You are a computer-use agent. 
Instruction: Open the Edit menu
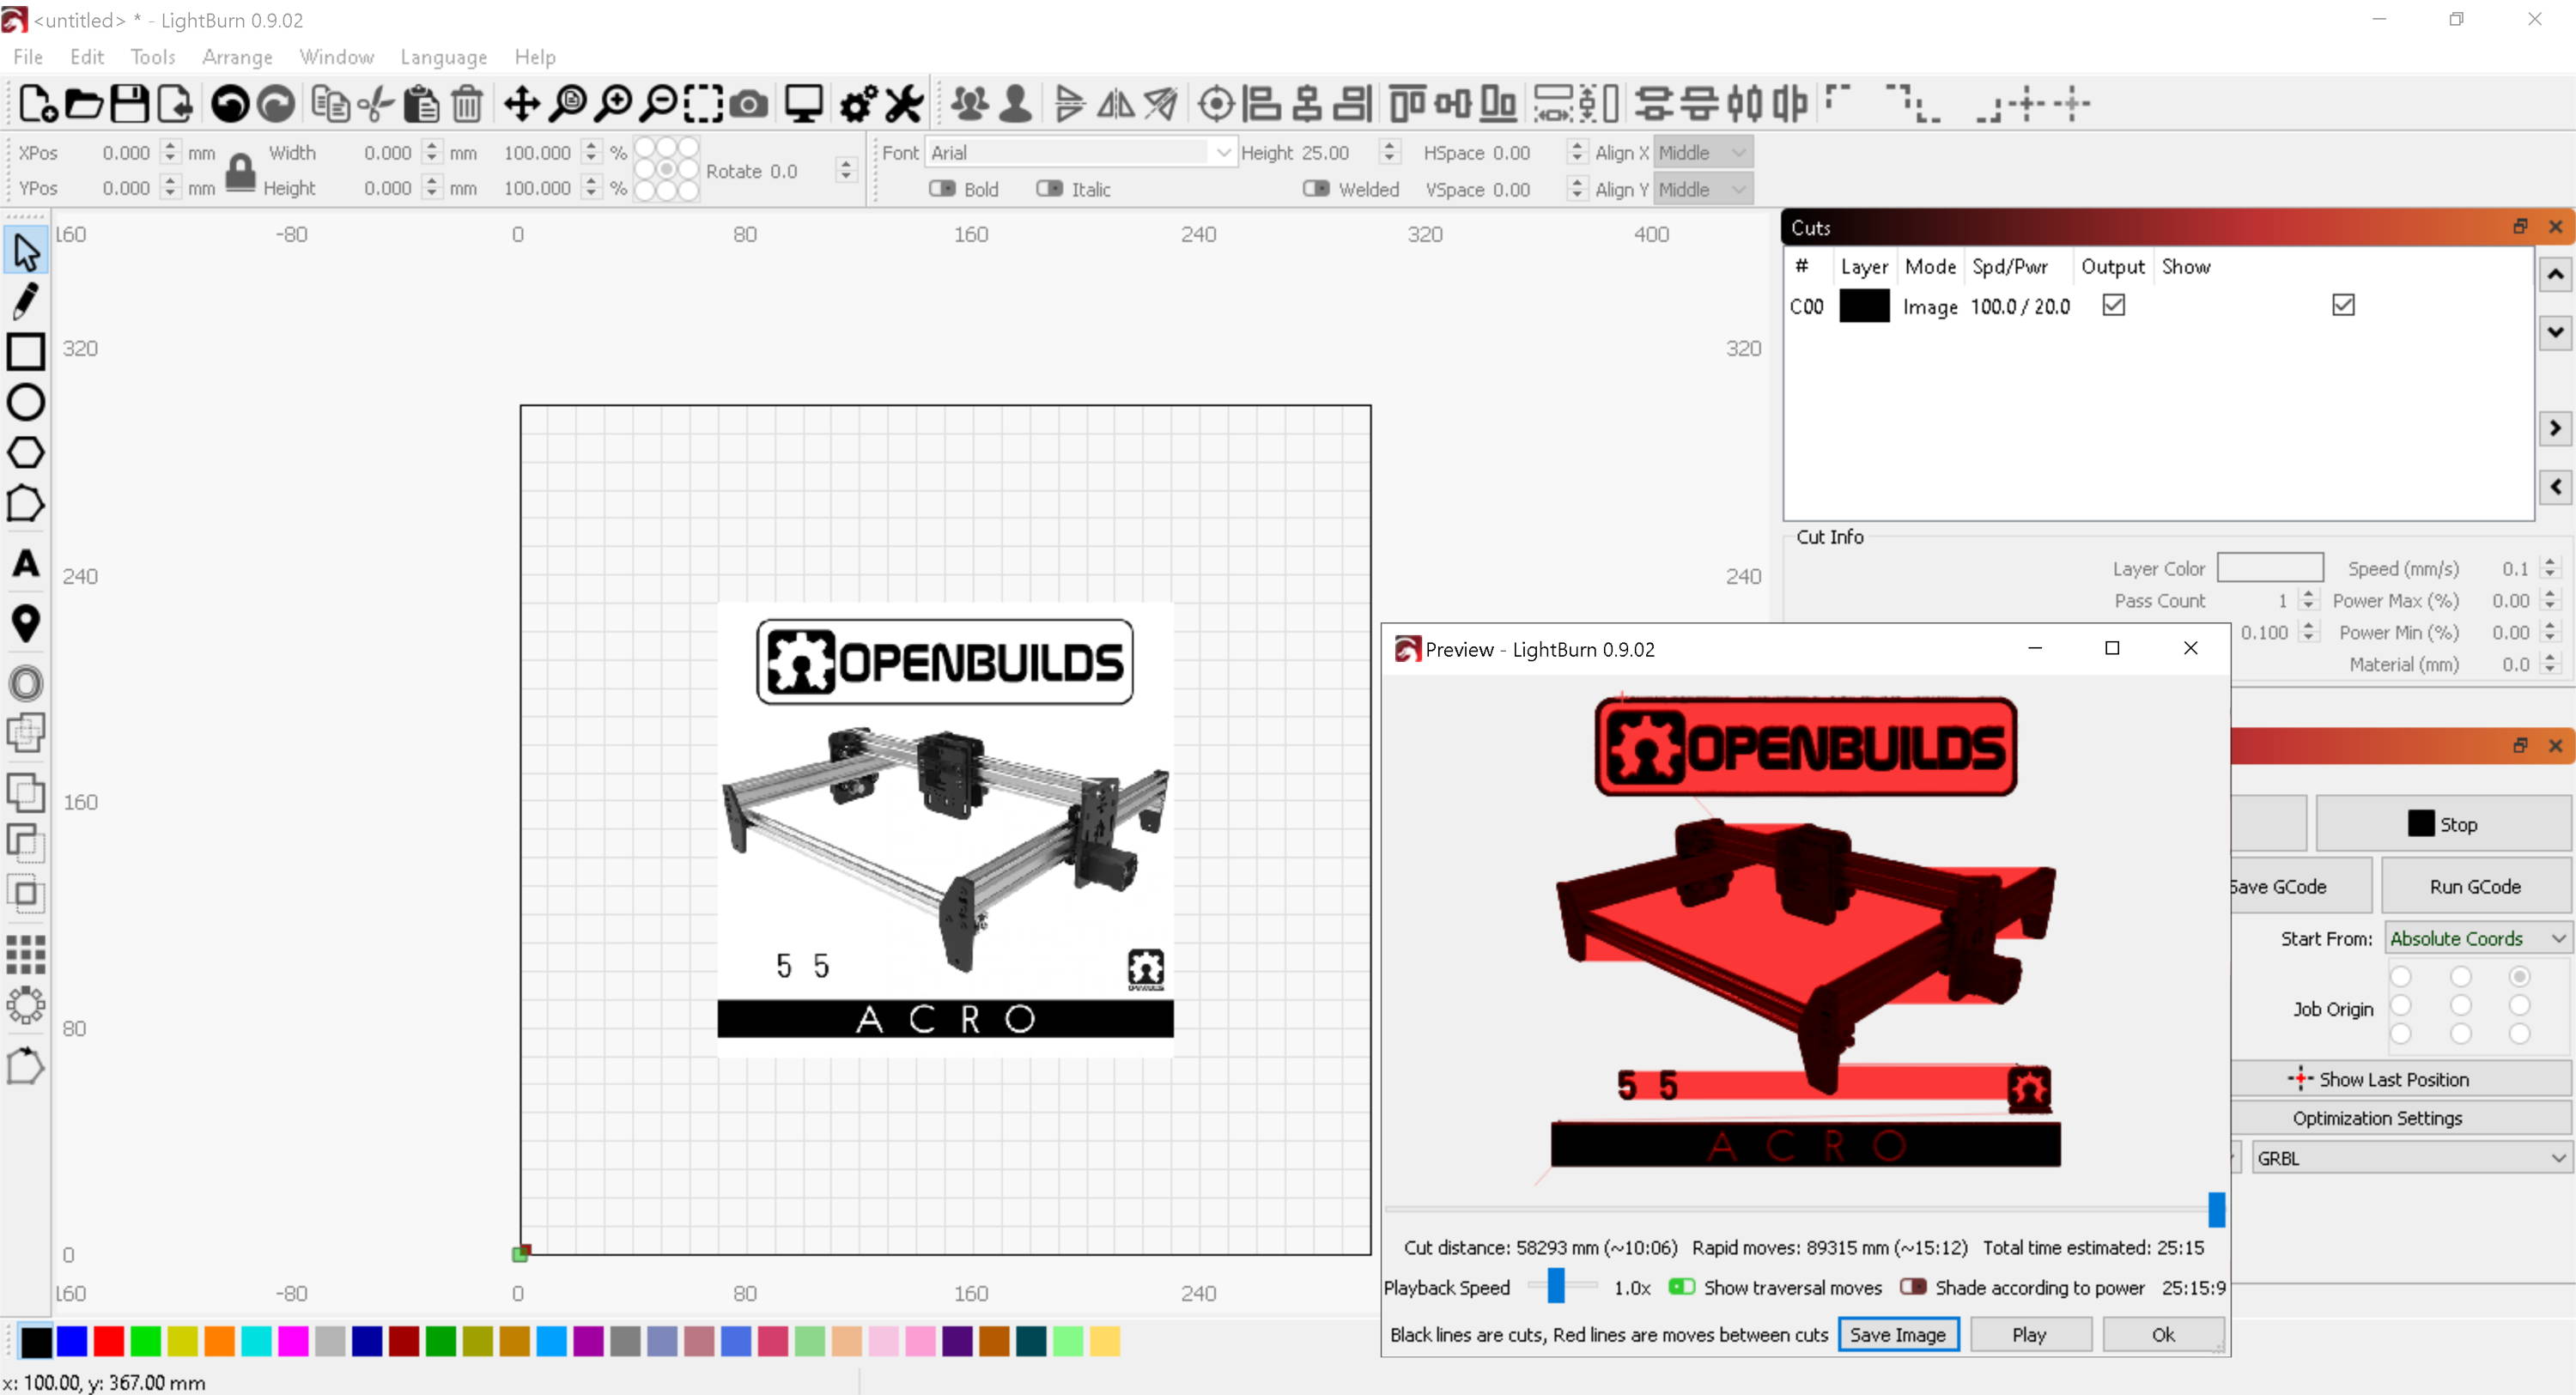coord(87,57)
